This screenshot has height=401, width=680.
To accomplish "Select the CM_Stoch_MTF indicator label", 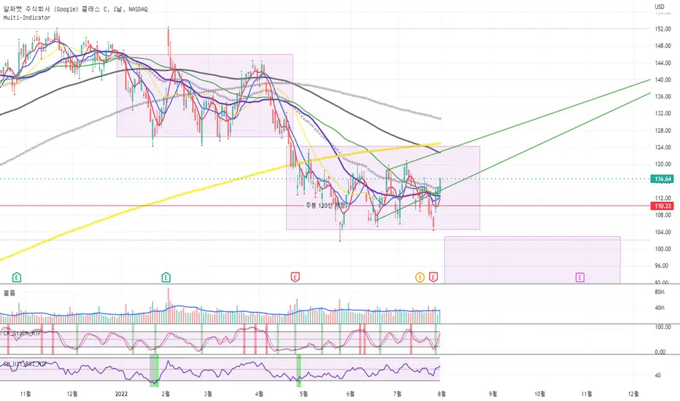I will 22,333.
